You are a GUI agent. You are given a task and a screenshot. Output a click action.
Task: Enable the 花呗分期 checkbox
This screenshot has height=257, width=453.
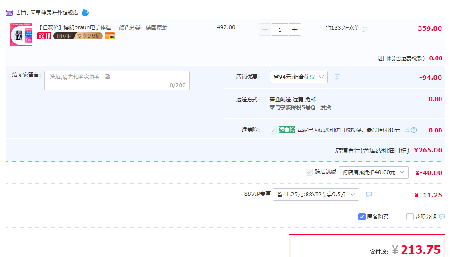410,217
